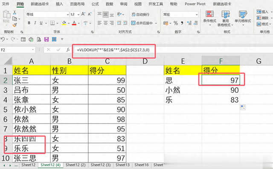273x169 pixels.
Task: Apply the red font color A
Action: point(74,23)
